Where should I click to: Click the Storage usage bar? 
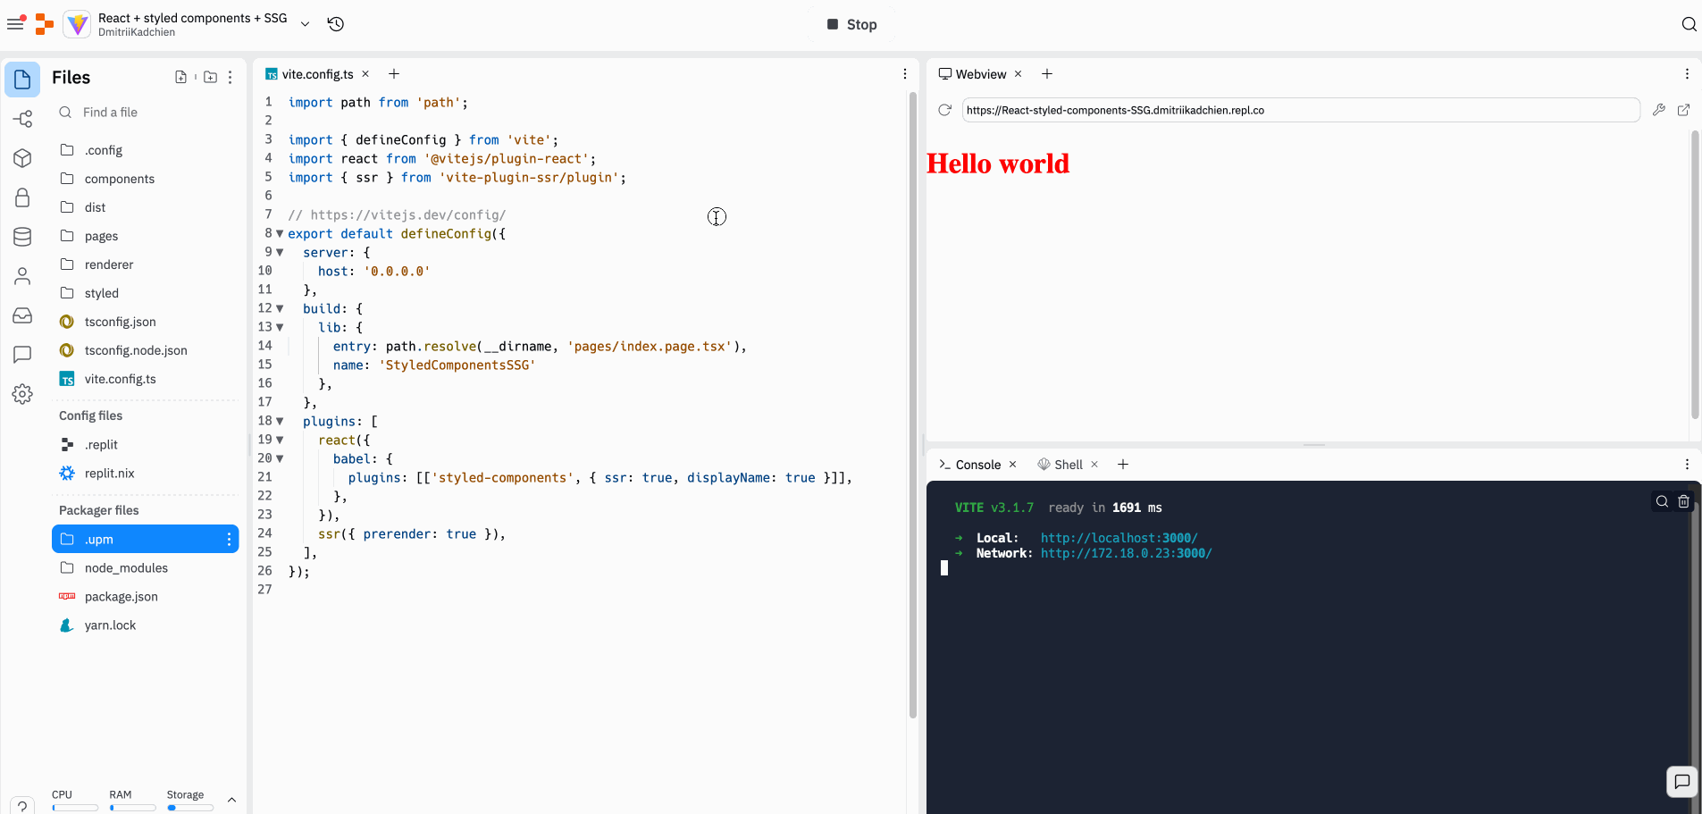click(x=189, y=808)
